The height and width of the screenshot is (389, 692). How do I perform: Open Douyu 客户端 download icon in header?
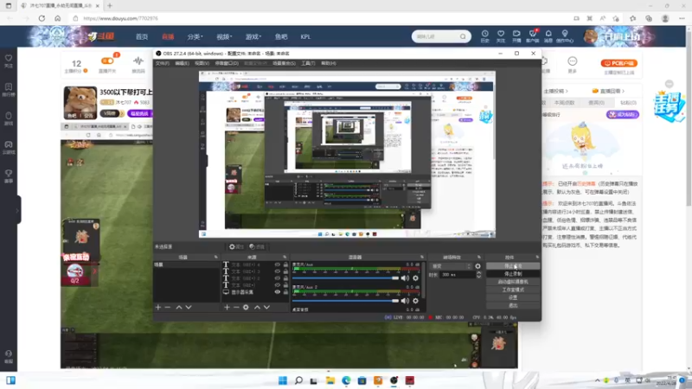532,35
